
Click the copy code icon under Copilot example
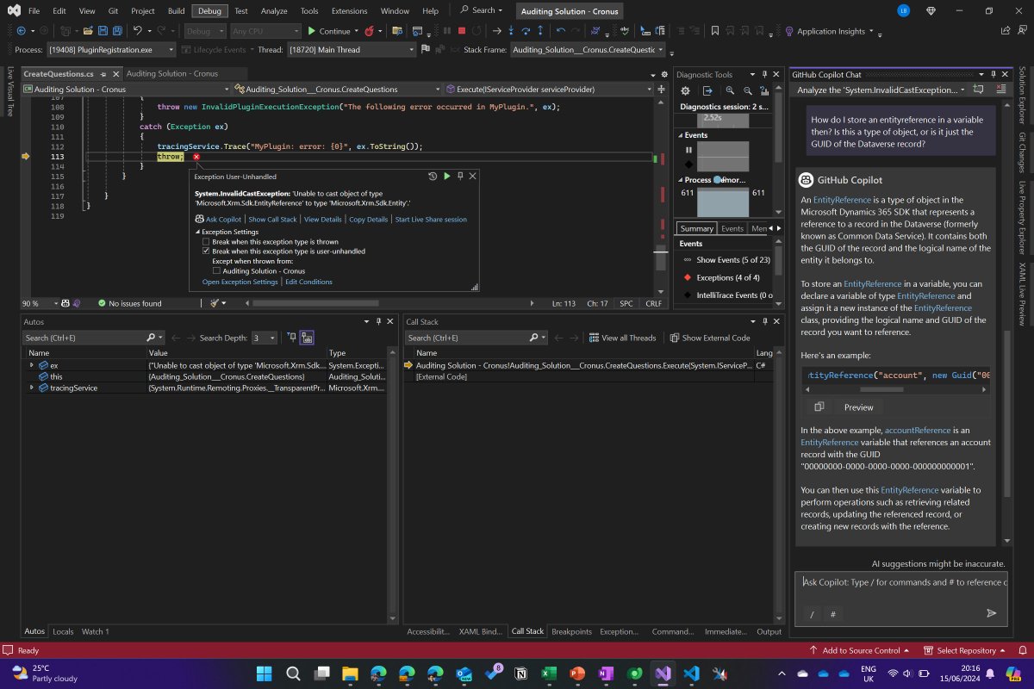(x=819, y=407)
